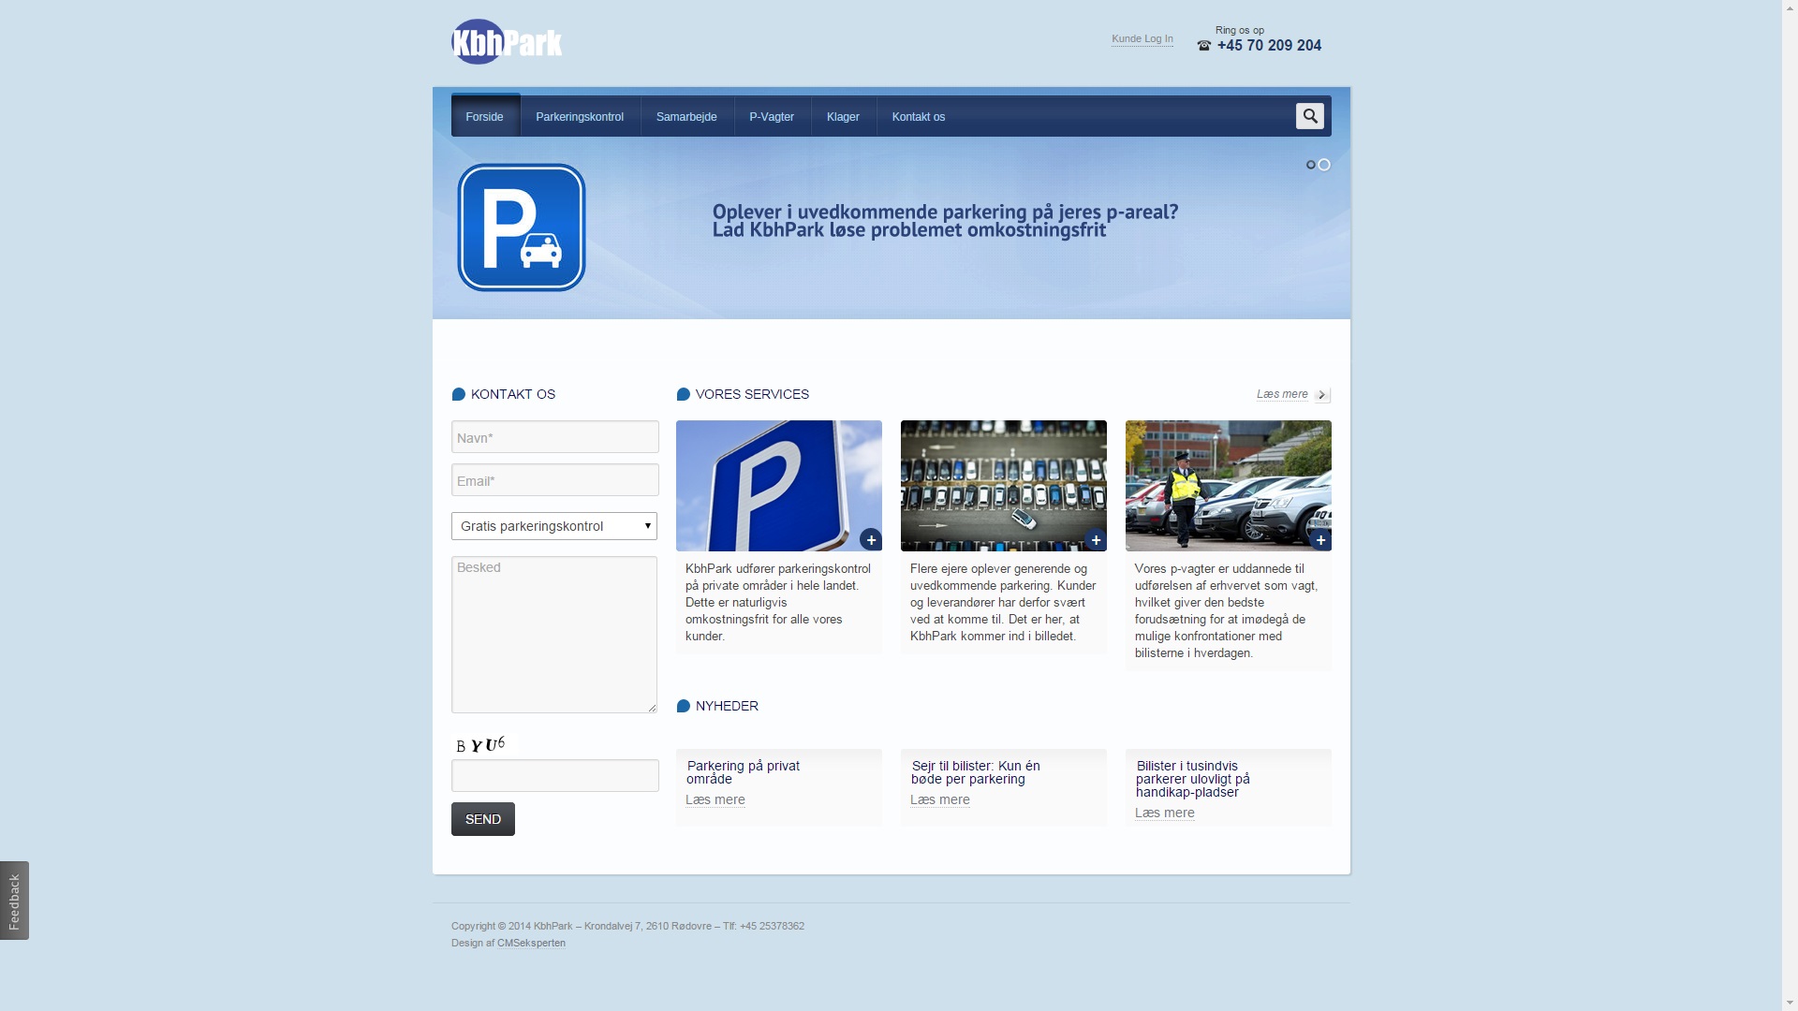This screenshot has width=1798, height=1011.
Task: Click the CMSeksperten design credit link
Action: click(x=531, y=944)
